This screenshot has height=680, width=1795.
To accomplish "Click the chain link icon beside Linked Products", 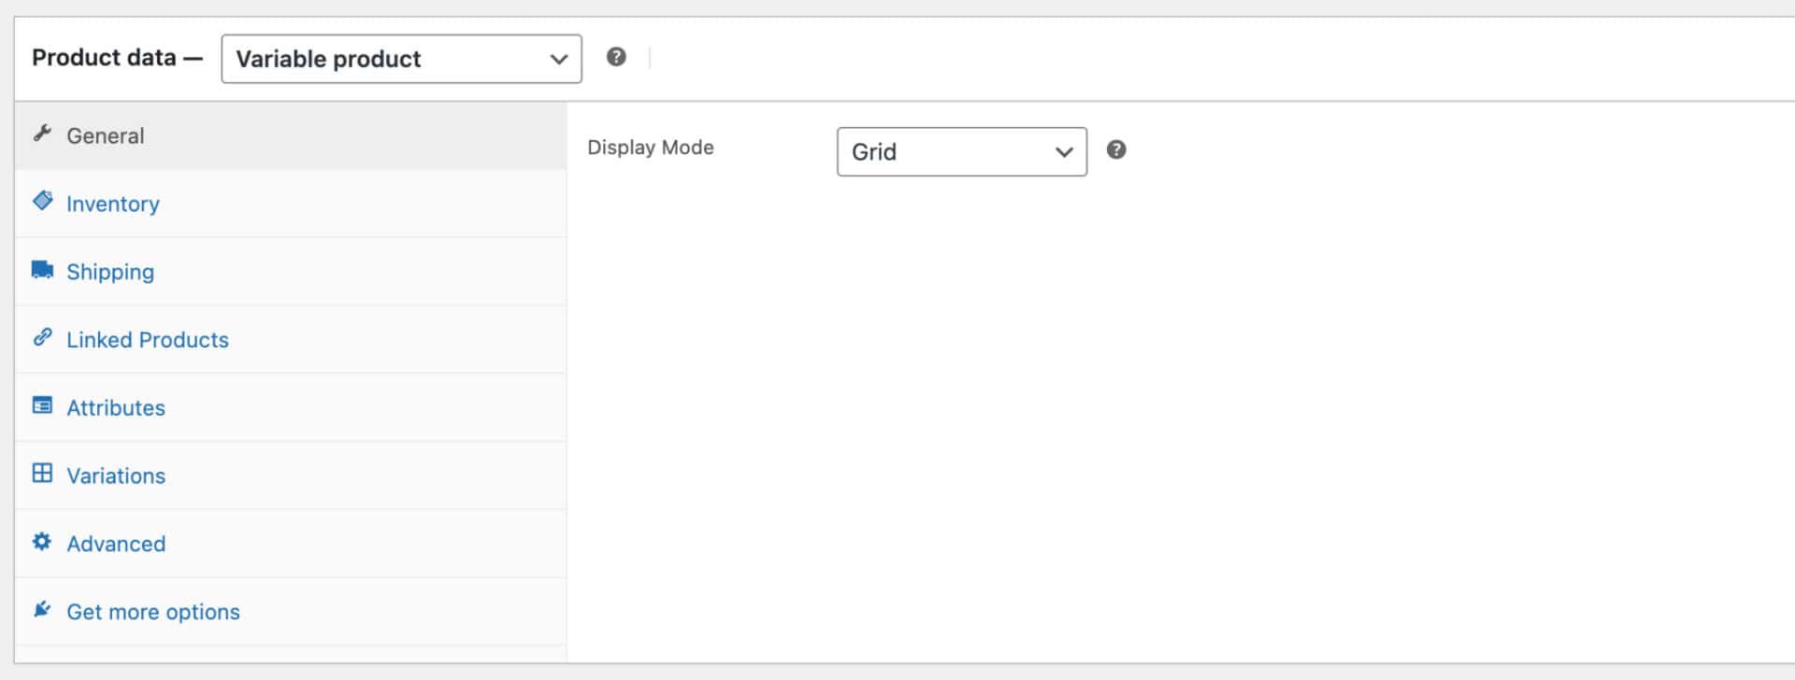I will (x=42, y=337).
